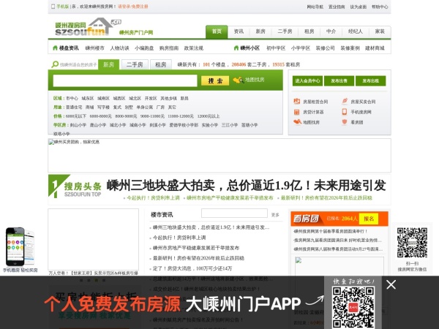Click the 搜房网官方微信 QR code
Image resolution: width=439 pixels, height=329 pixels.
click(x=412, y=243)
